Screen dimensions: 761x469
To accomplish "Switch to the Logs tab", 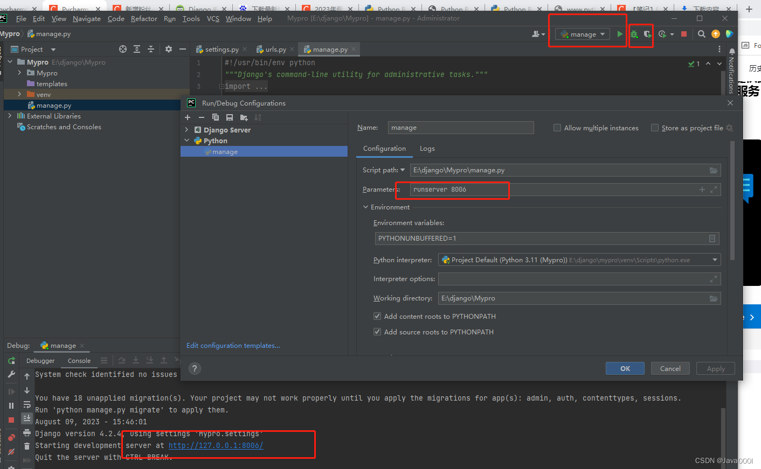I will [427, 149].
